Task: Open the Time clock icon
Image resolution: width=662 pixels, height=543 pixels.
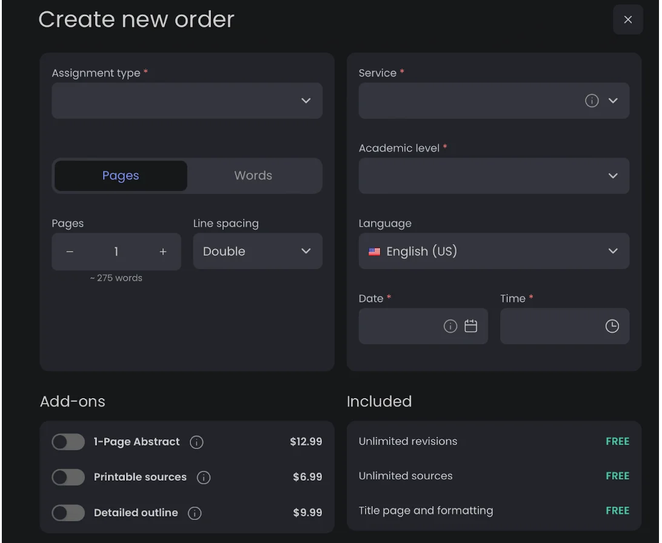Action: 612,325
